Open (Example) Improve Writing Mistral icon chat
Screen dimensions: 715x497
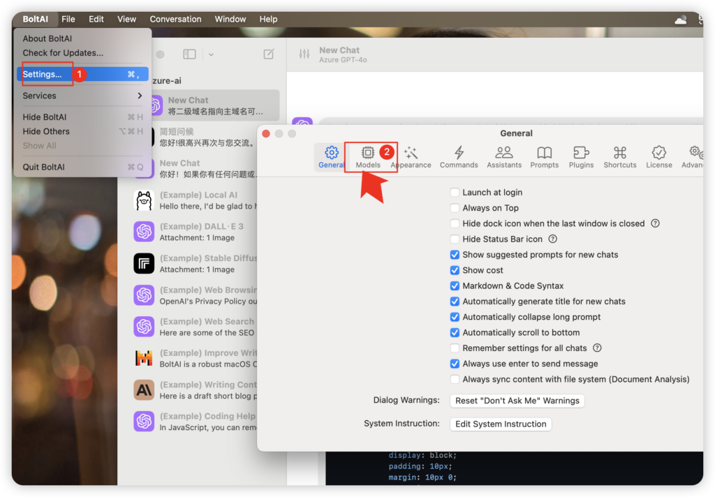(144, 358)
